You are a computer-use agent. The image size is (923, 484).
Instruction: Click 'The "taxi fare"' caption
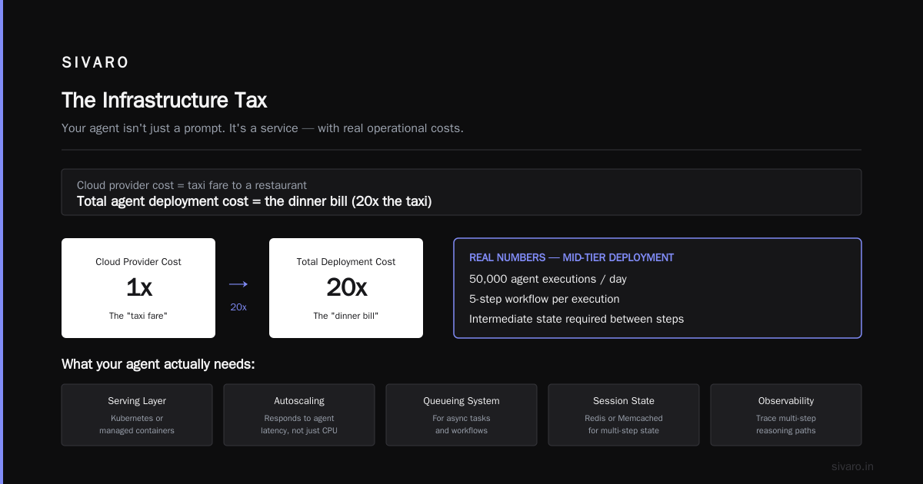pos(138,316)
